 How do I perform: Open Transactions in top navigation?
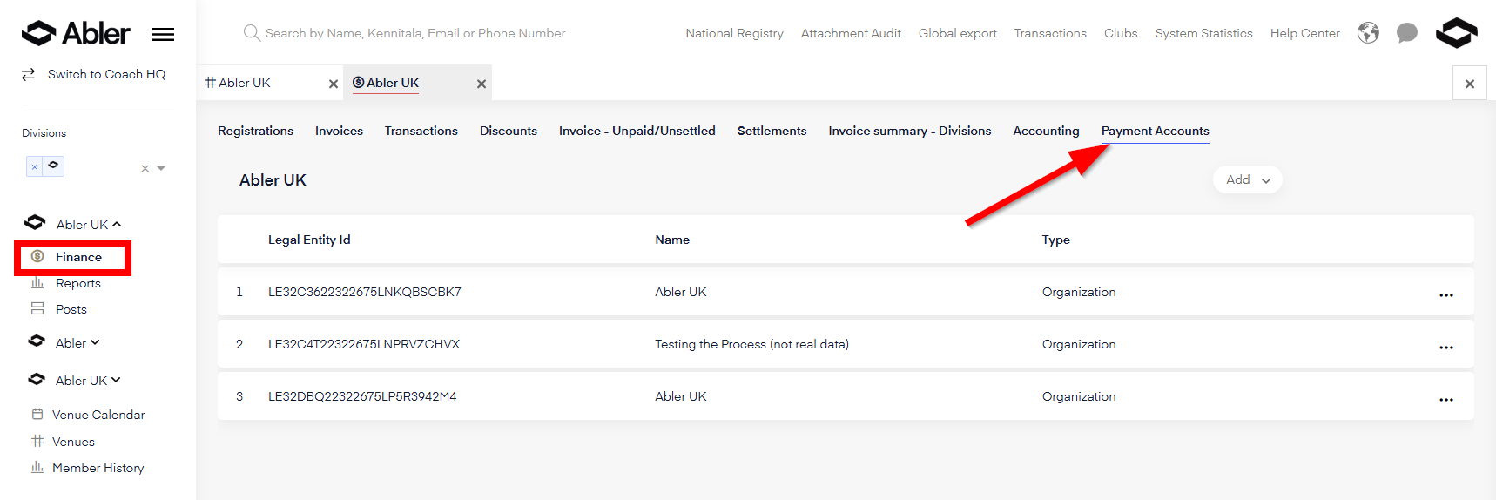tap(1050, 33)
